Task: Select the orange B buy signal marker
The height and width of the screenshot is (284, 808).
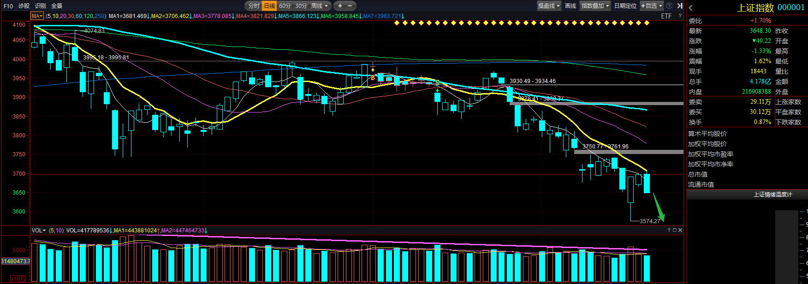Action: [373, 77]
